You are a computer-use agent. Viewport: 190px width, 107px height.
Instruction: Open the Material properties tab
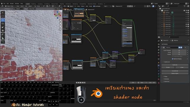tap(159, 79)
